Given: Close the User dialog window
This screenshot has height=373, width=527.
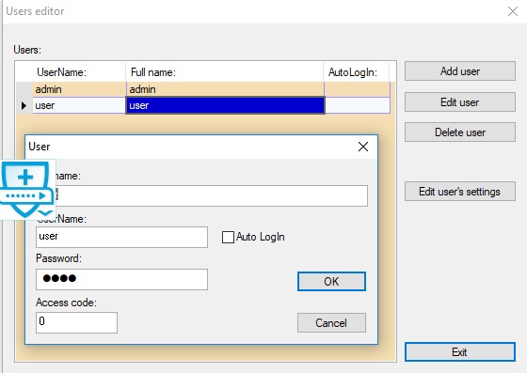Looking at the screenshot, I should (x=363, y=147).
